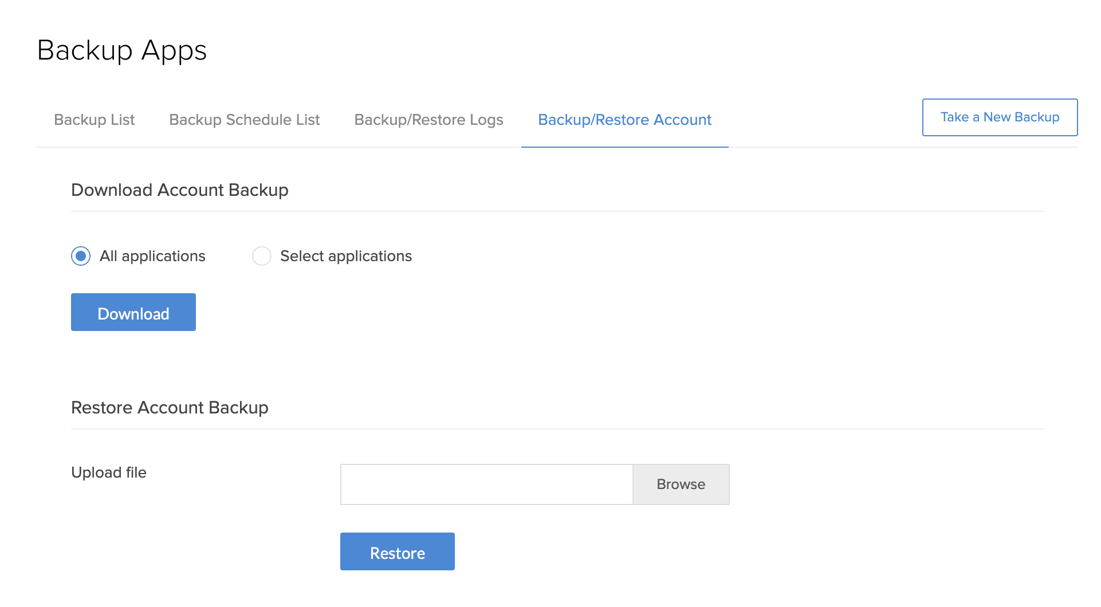Hit the blue Restore button
Viewport: 1101px width, 607px height.
[397, 552]
